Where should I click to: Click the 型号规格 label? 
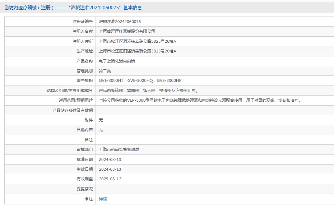pyautogui.click(x=85, y=80)
